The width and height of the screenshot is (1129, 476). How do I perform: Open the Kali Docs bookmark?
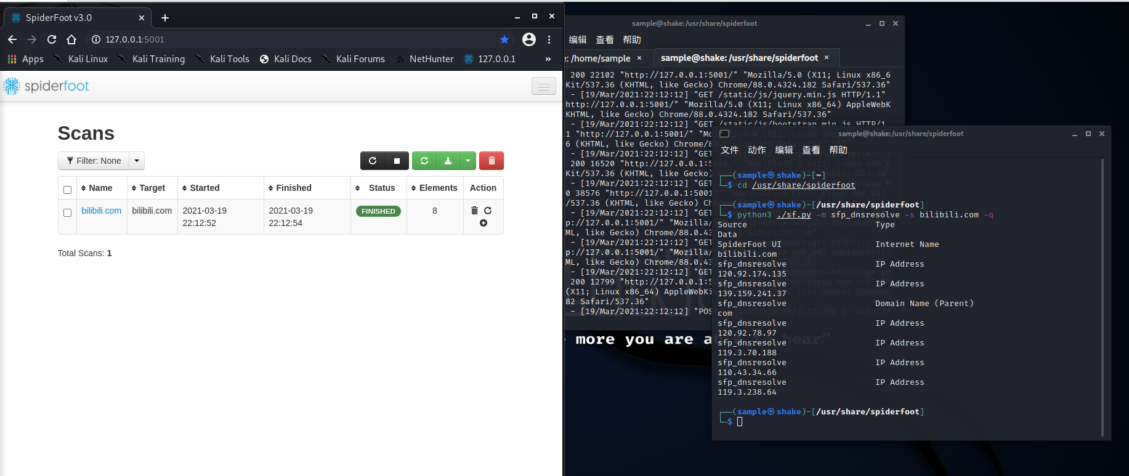point(286,59)
